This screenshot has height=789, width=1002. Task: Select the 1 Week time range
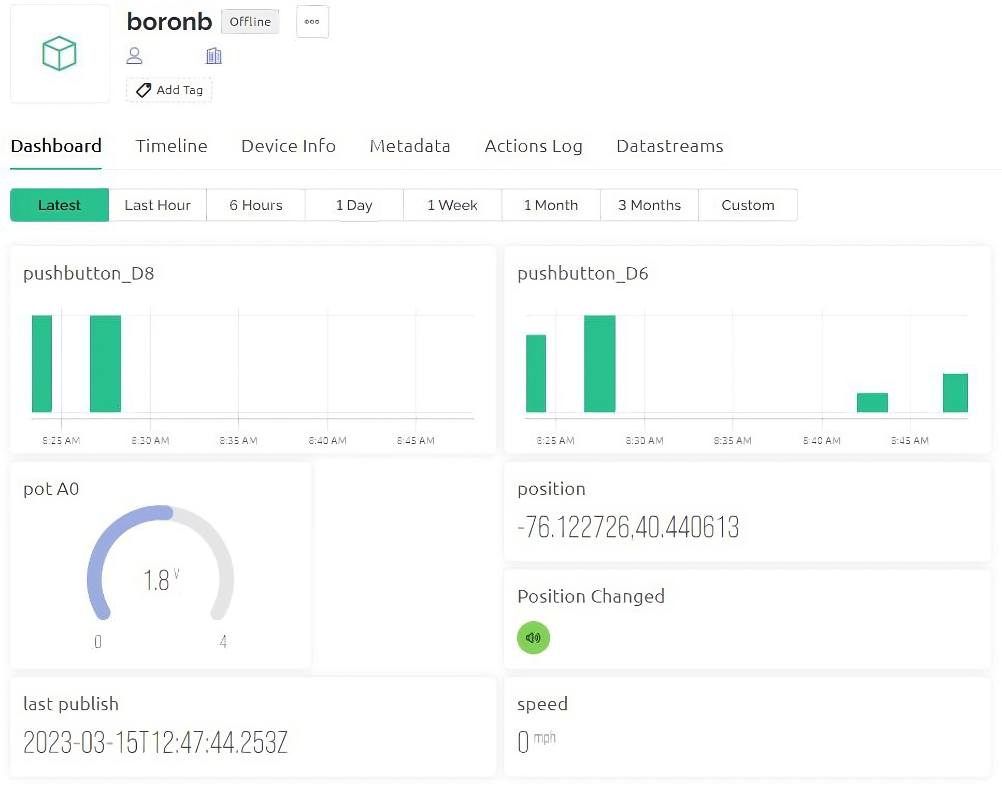click(x=452, y=205)
